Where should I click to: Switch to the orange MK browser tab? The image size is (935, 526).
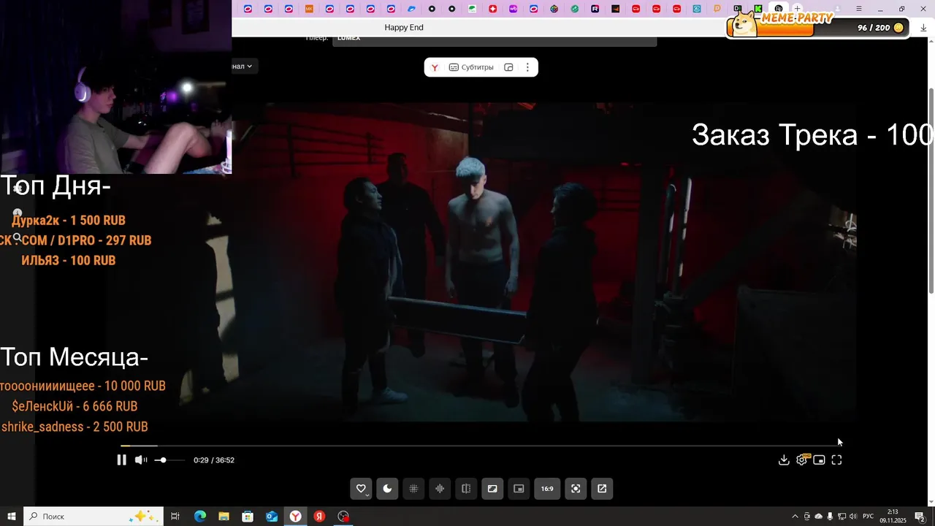pos(309,9)
